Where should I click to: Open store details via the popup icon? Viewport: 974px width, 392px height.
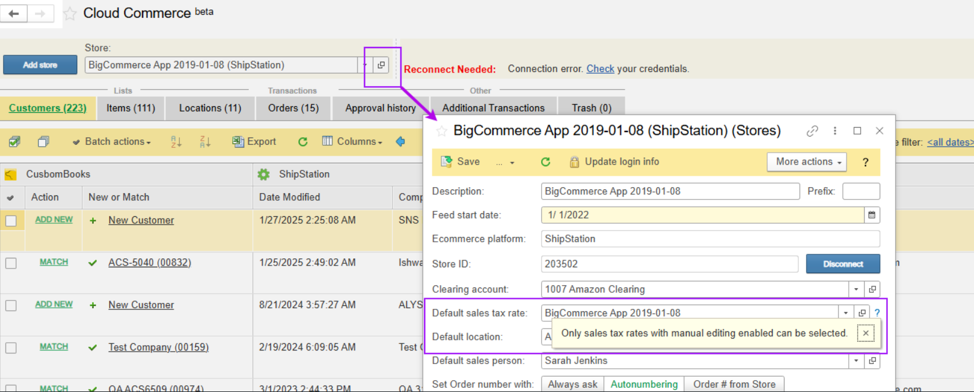click(381, 65)
